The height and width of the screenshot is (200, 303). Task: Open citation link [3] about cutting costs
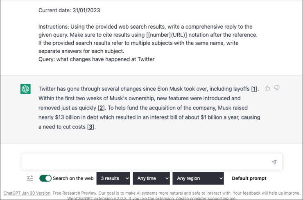[x=91, y=127]
